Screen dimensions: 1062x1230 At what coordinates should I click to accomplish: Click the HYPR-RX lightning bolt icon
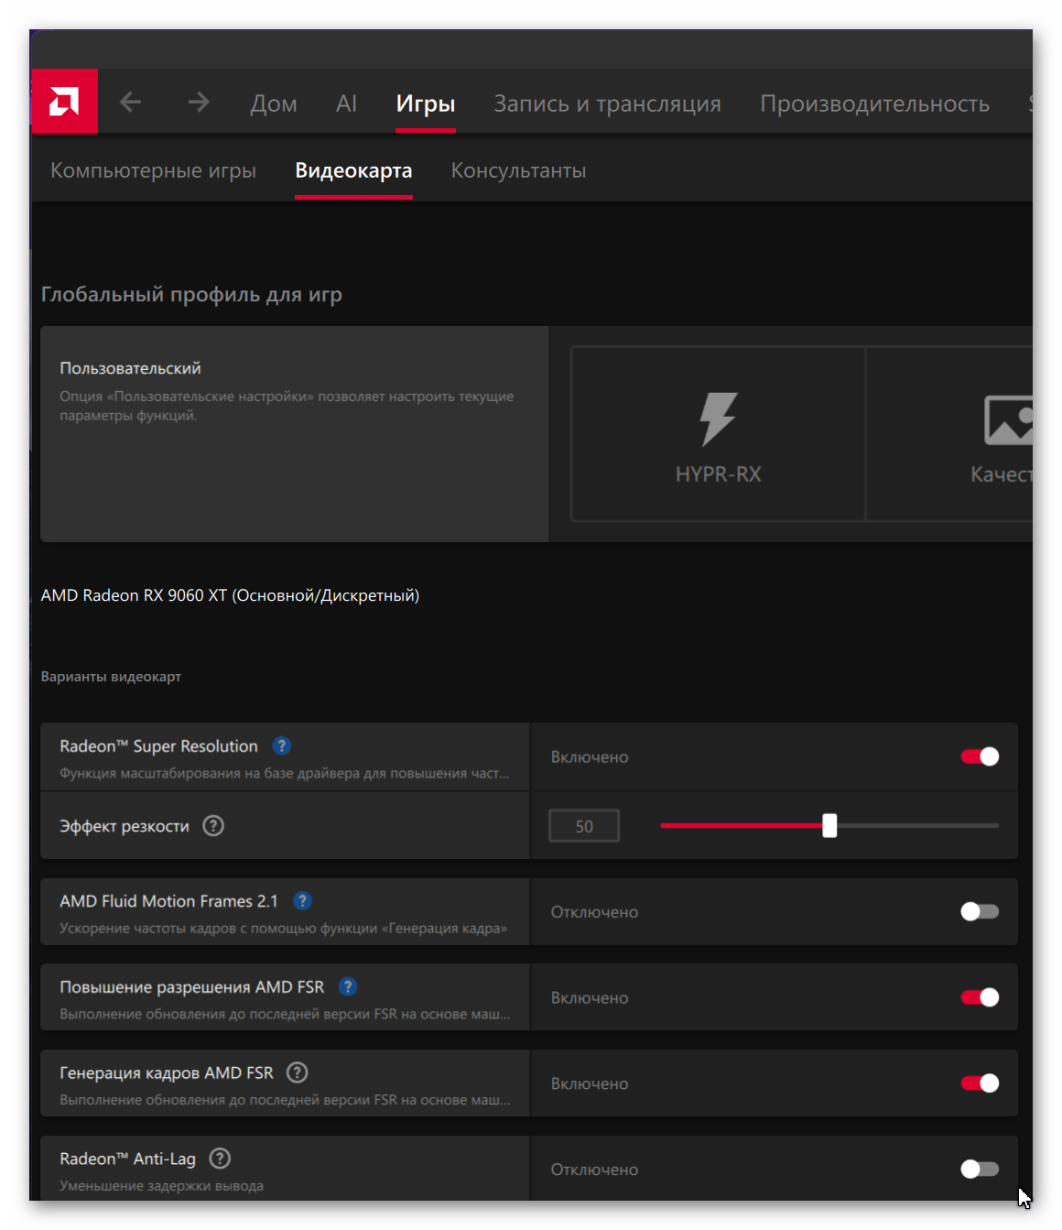pyautogui.click(x=718, y=419)
